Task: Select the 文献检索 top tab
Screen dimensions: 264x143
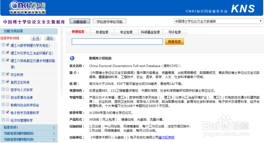Action: pyautogui.click(x=80, y=22)
